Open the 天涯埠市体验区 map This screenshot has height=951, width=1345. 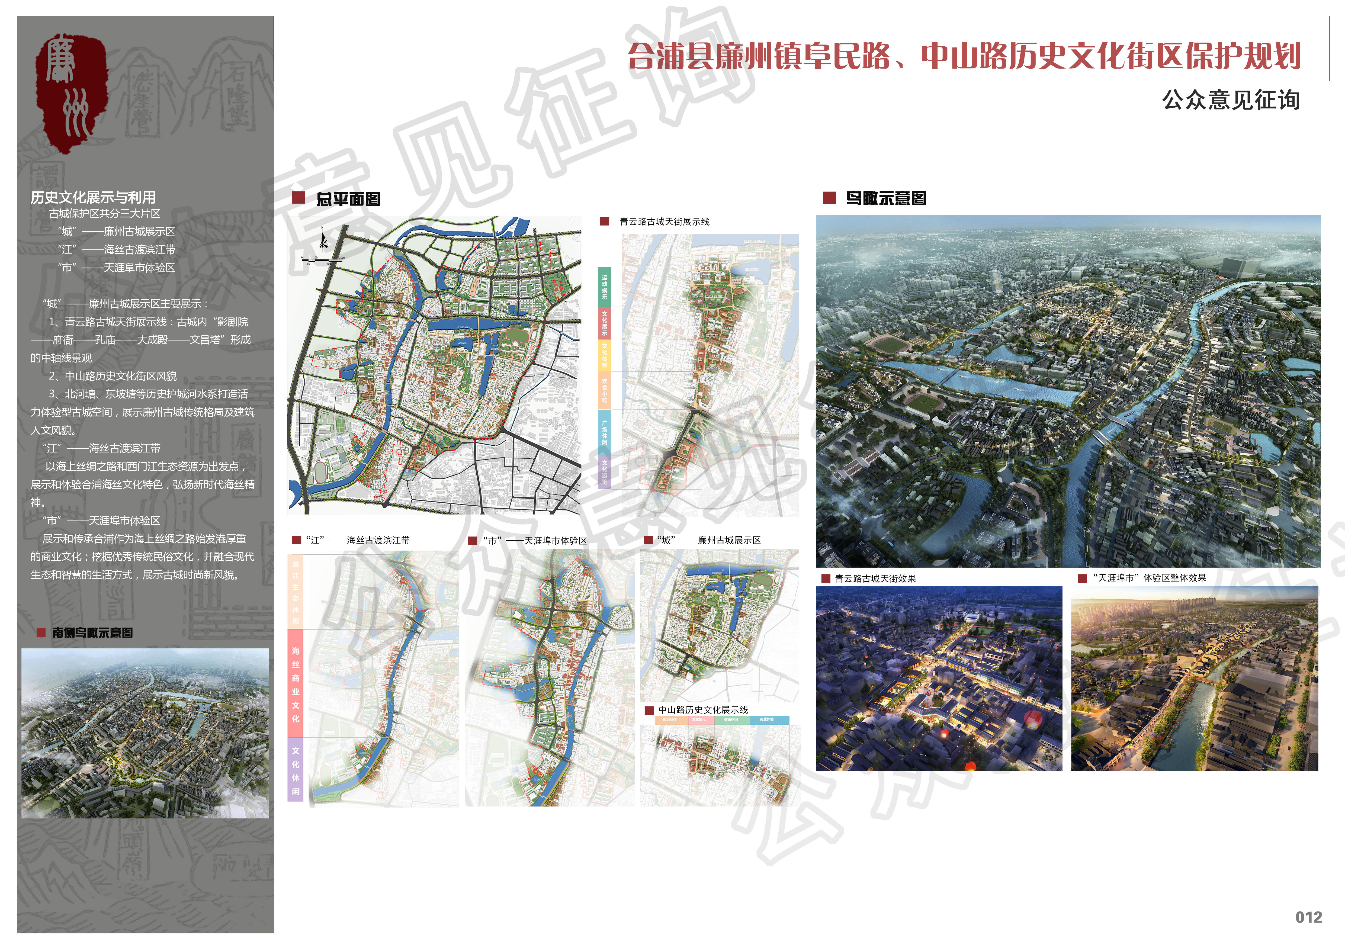tap(550, 678)
